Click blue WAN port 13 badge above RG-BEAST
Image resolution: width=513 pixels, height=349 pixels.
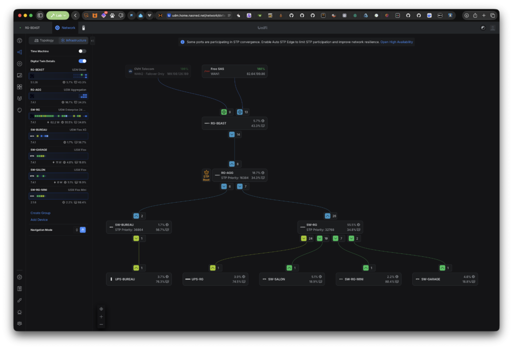tap(242, 112)
